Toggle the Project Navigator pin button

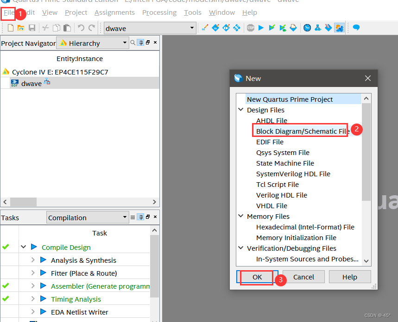tap(140, 43)
